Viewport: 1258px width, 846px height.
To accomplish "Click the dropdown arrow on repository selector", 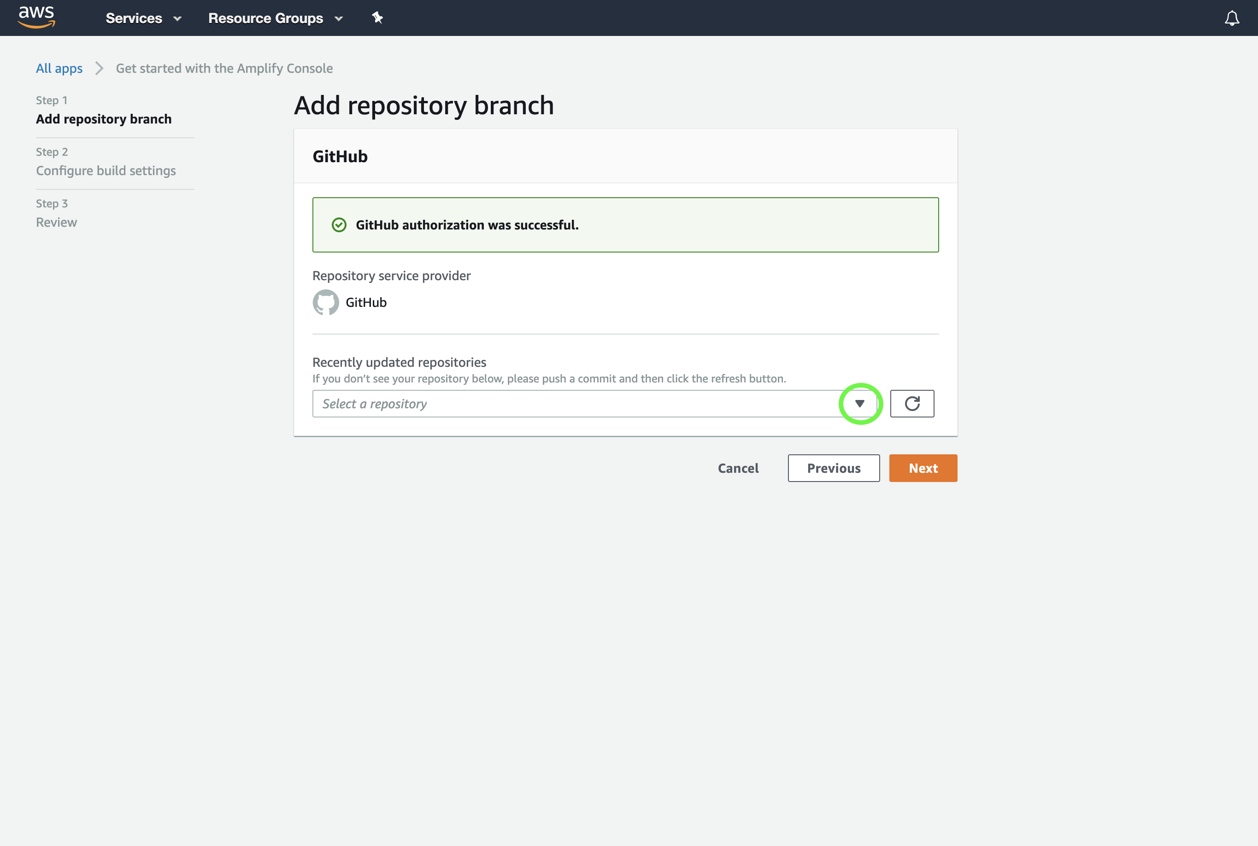I will pos(859,403).
